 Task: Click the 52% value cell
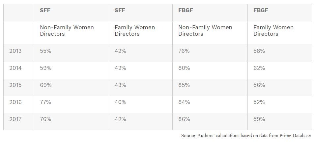point(259,102)
